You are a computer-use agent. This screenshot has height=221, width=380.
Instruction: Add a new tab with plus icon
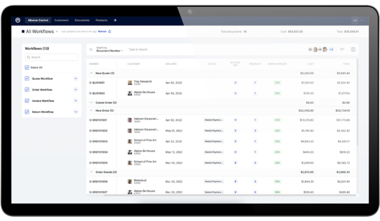[115, 20]
